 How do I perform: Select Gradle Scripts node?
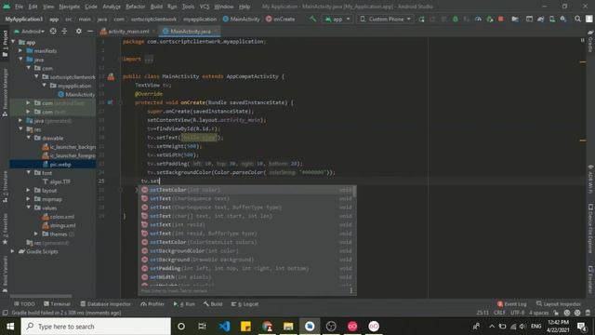pyautogui.click(x=38, y=251)
